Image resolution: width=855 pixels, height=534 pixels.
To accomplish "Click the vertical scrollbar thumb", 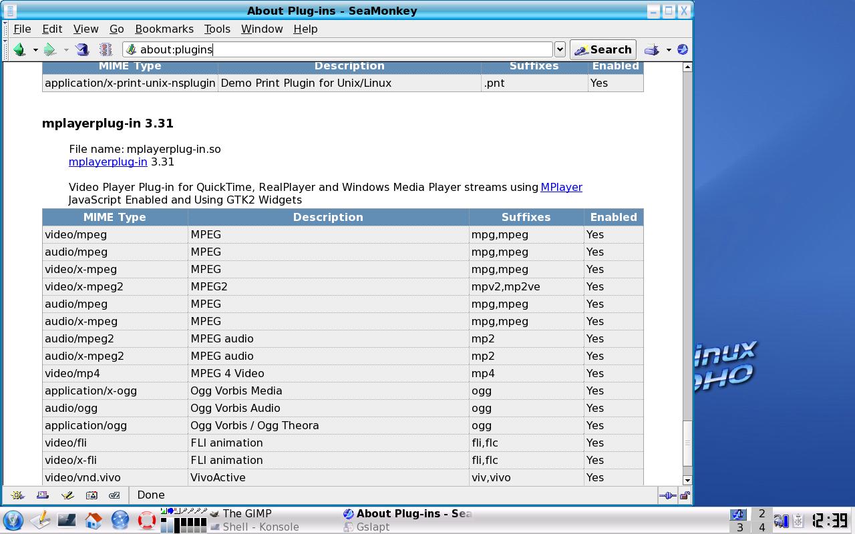I will tap(687, 443).
